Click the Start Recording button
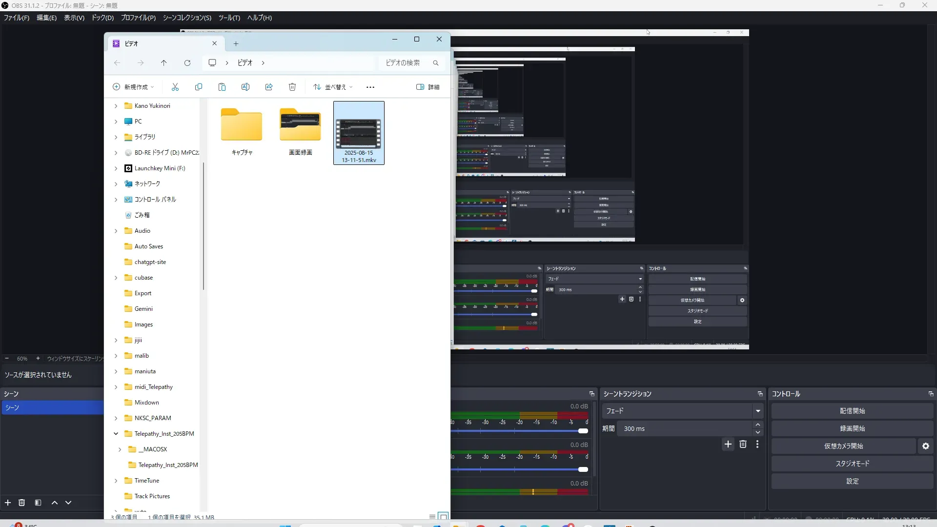This screenshot has height=527, width=937. (x=852, y=428)
